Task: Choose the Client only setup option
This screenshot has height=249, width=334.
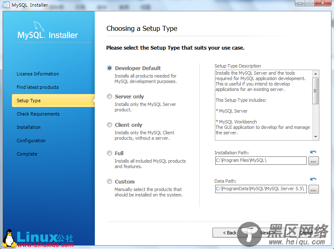Action: tap(110, 125)
